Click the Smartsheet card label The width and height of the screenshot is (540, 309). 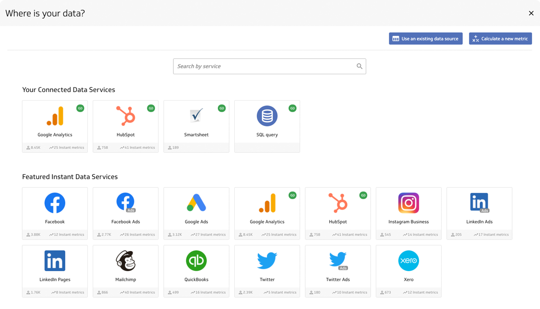pyautogui.click(x=196, y=135)
